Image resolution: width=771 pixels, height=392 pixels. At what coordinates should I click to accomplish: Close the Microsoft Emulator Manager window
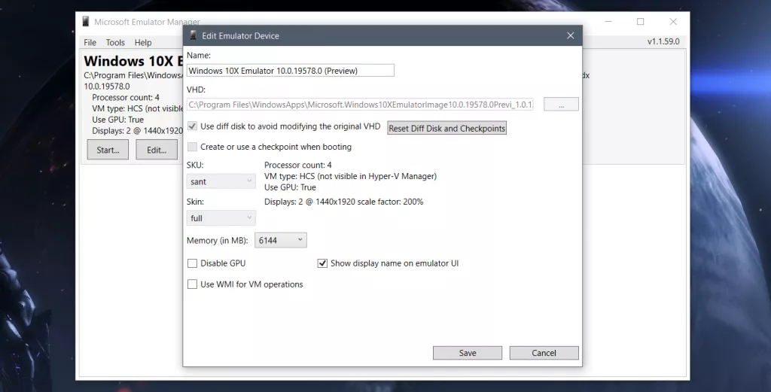[x=673, y=22]
